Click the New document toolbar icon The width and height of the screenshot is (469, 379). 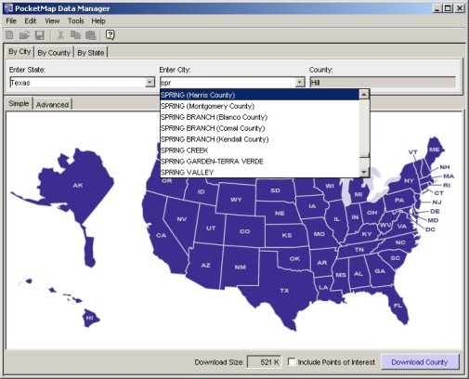pos(9,35)
